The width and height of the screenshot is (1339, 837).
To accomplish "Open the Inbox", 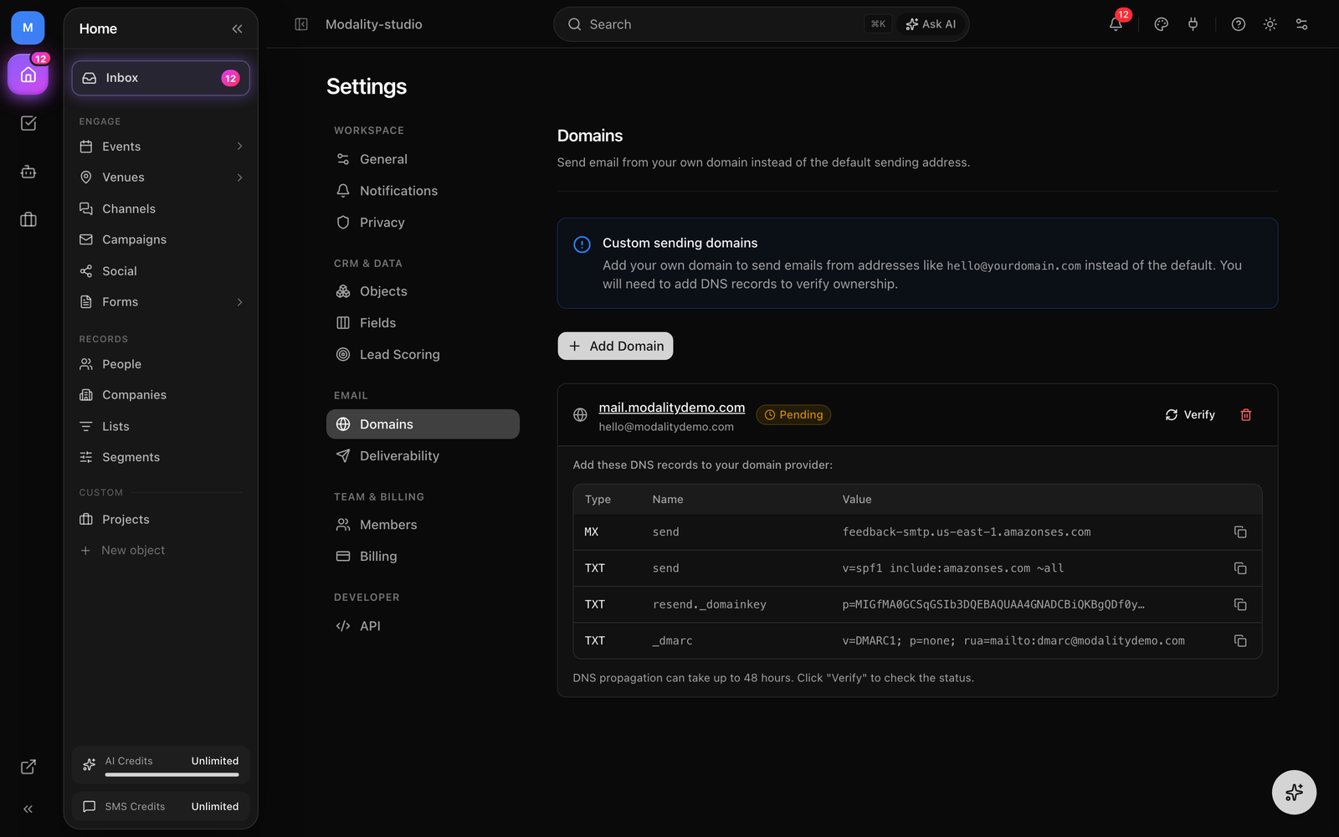I will (161, 78).
